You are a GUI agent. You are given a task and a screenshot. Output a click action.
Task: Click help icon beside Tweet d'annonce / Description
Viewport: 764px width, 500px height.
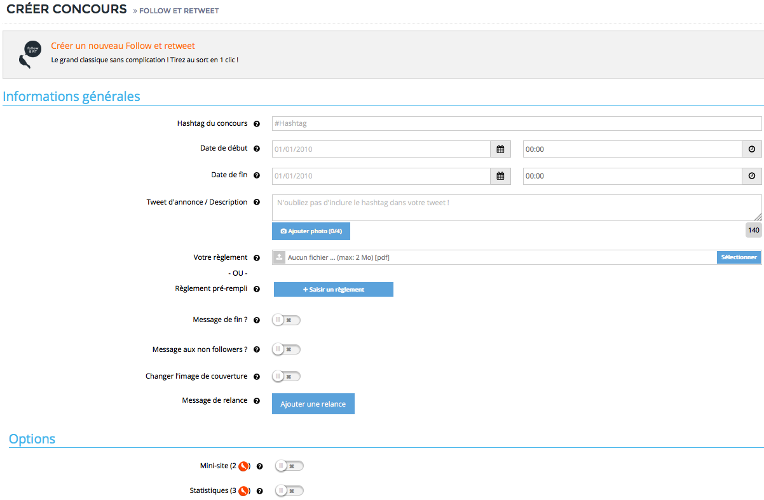[x=257, y=203]
